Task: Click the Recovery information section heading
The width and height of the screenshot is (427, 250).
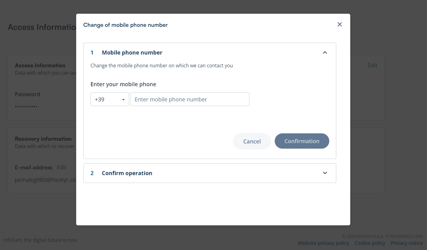Action: (x=43, y=139)
